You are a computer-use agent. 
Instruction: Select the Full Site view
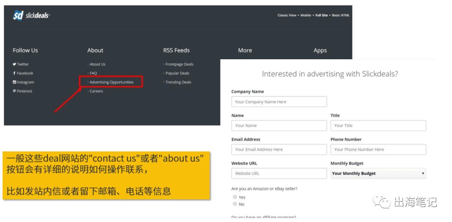tap(321, 15)
